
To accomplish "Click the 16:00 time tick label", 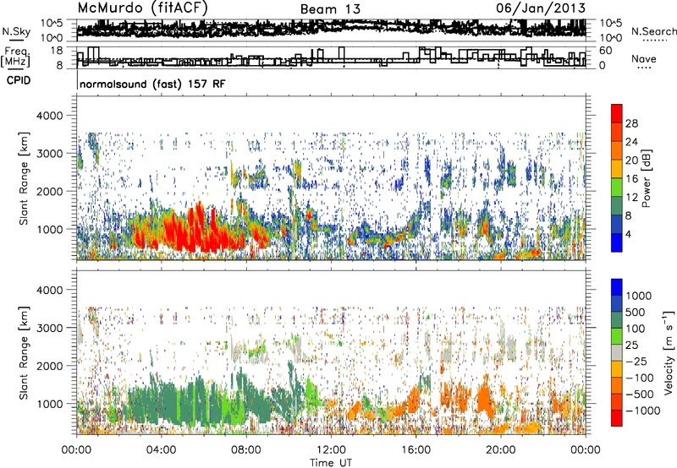I will pos(416,450).
